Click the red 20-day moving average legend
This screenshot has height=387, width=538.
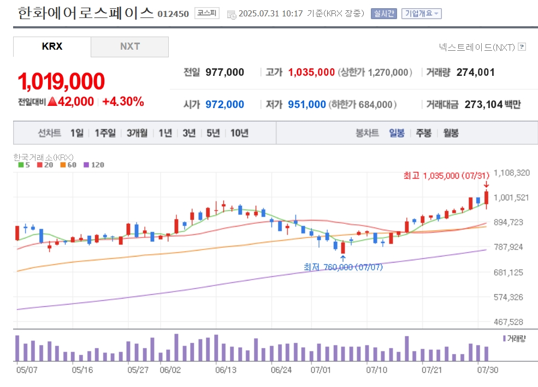point(45,165)
